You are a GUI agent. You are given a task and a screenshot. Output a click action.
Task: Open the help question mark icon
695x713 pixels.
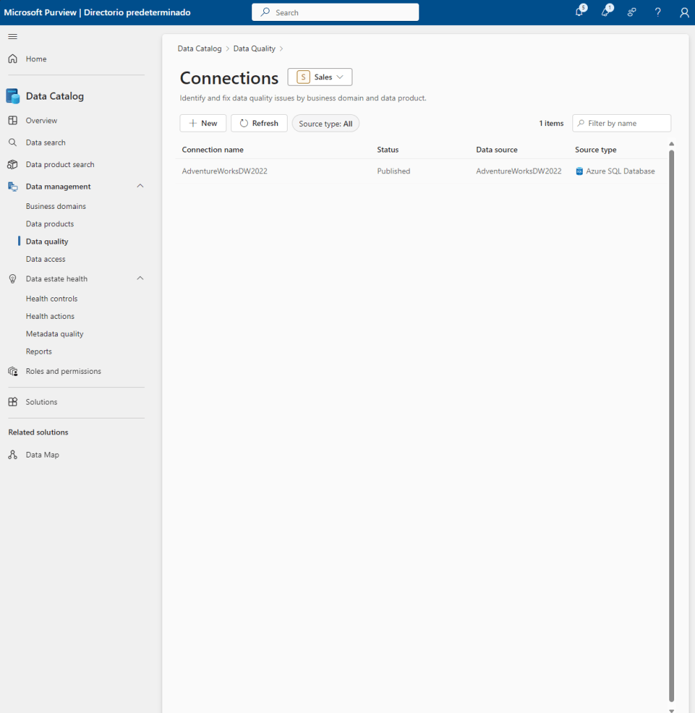(657, 13)
